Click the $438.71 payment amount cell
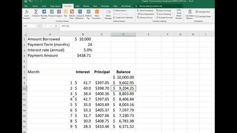Image resolution: width=237 pixels, height=133 pixels. (x=83, y=55)
